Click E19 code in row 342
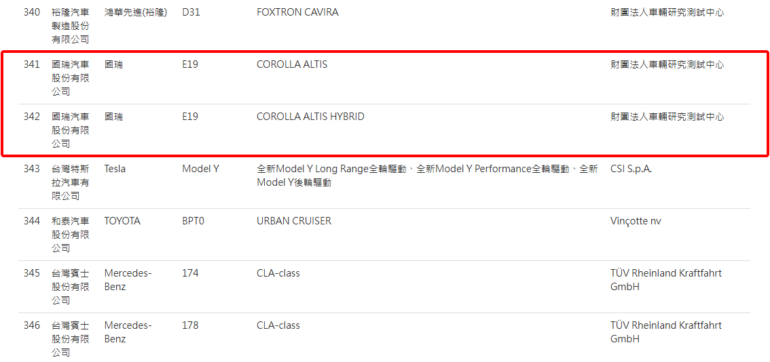 [190, 117]
